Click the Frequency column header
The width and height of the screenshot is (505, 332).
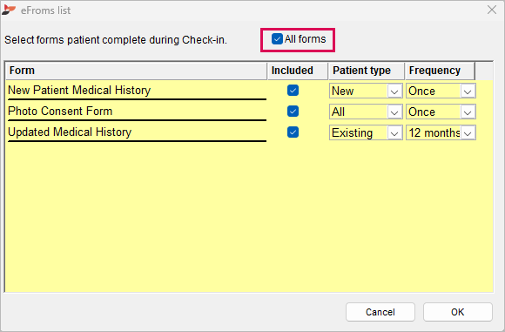[440, 71]
